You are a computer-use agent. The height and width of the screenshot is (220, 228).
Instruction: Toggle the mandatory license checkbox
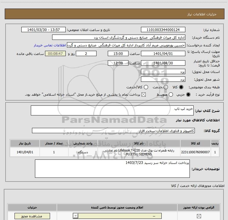point(199,216)
